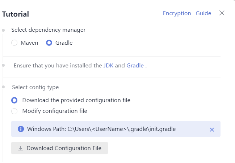
Task: Click the Windows Path init.gradle text
Action: (101, 129)
